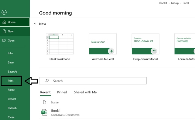Click the New document icon
The width and height of the screenshot is (195, 120).
(4, 31)
